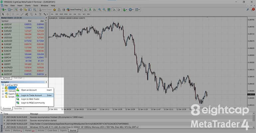Select the Horizontal Line drawing tool
This screenshot has height=133, width=256.
18,14
